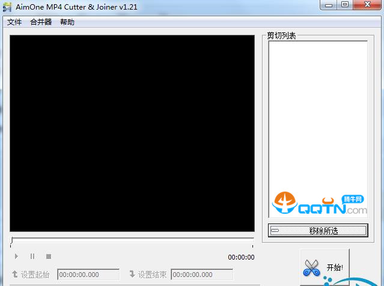This screenshot has width=384, height=286.
Task: Open the 合并器 menu
Action: [x=41, y=22]
